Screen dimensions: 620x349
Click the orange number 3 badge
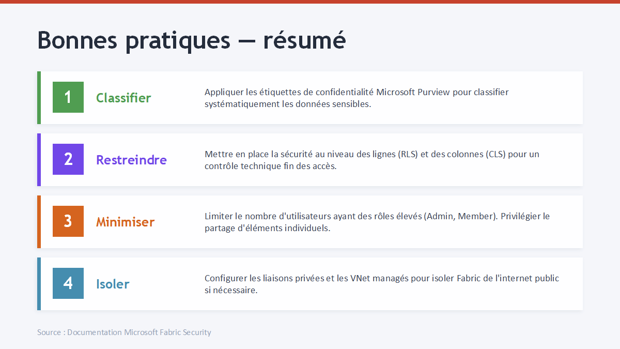pos(68,221)
